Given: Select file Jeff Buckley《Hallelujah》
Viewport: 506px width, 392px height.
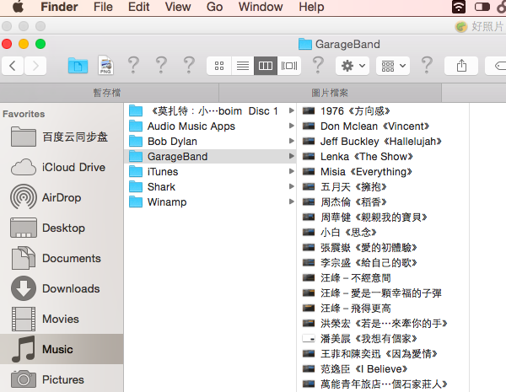Looking at the screenshot, I should coord(383,142).
